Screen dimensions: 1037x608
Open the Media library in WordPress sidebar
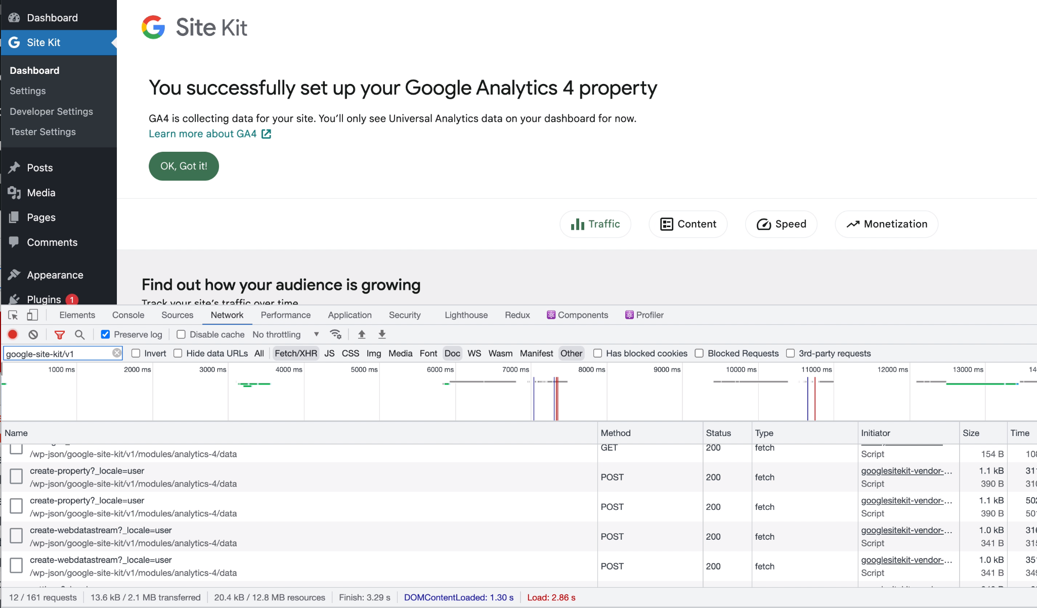pyautogui.click(x=40, y=193)
